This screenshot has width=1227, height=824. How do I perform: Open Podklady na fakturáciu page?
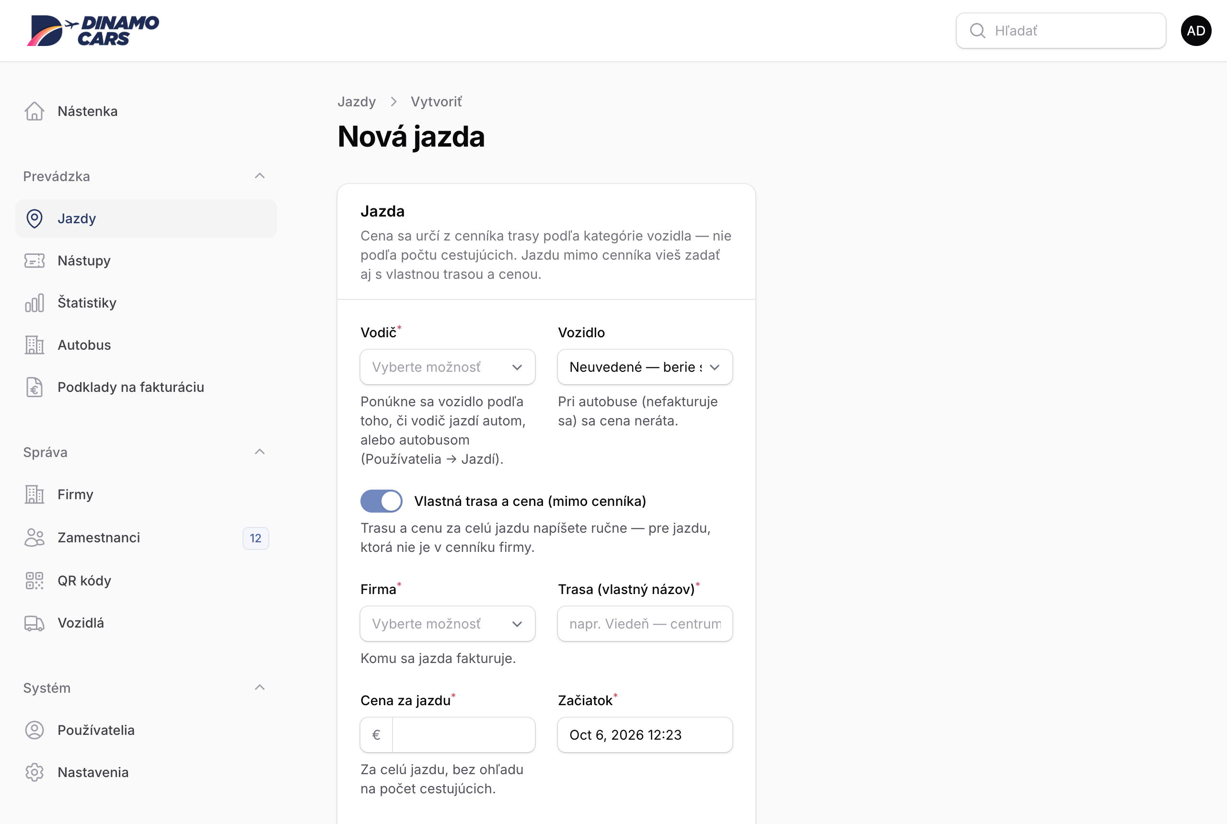click(x=146, y=387)
